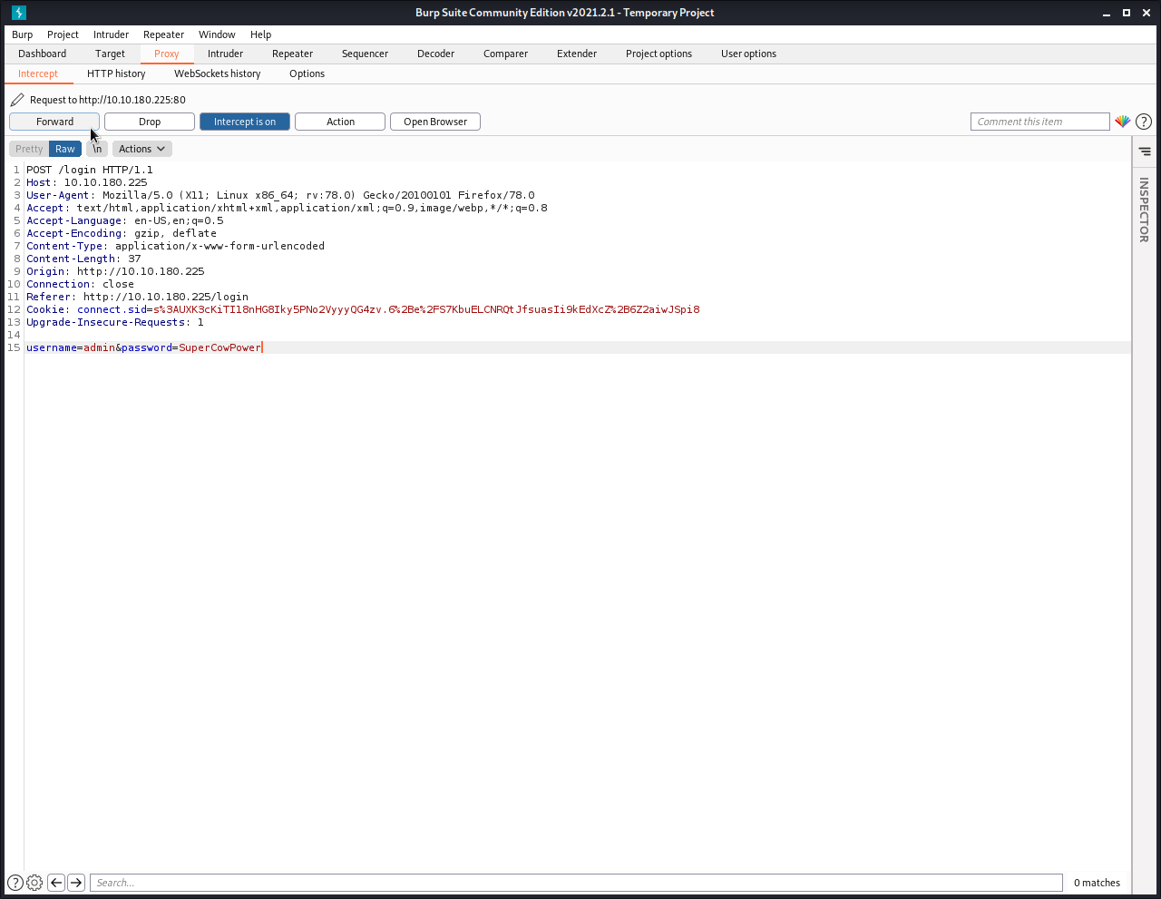The width and height of the screenshot is (1161, 899).
Task: Click the Cookie connect.sid line
Action: coord(363,309)
